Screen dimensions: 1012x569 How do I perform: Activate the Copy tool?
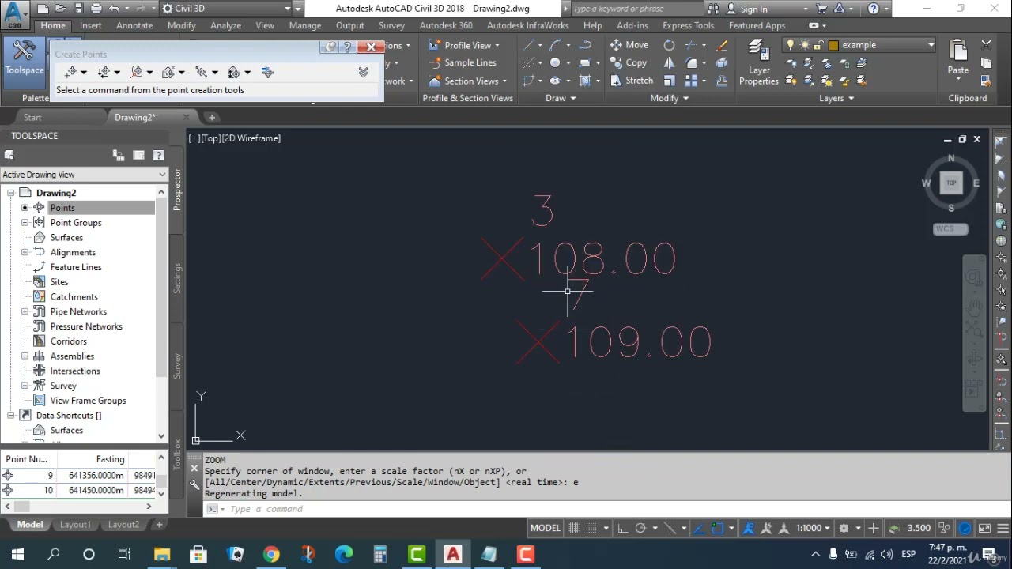click(x=629, y=63)
